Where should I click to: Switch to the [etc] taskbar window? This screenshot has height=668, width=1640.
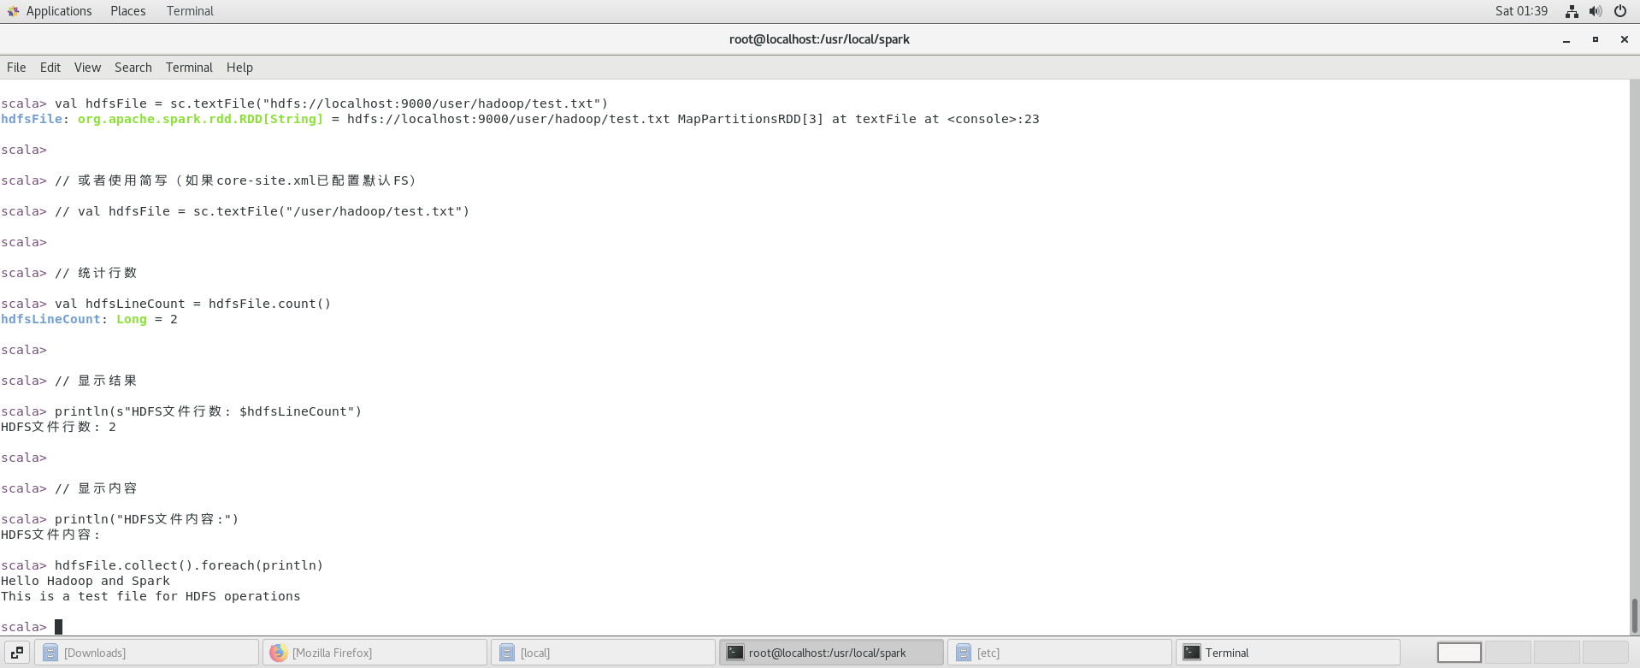click(1059, 653)
